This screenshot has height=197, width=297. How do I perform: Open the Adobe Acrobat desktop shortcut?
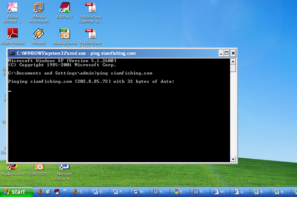(x=12, y=12)
